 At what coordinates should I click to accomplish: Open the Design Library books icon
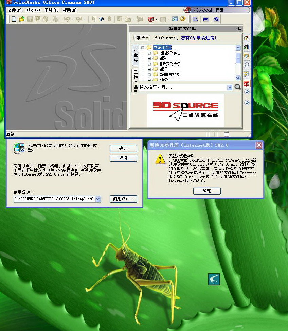coord(246,47)
